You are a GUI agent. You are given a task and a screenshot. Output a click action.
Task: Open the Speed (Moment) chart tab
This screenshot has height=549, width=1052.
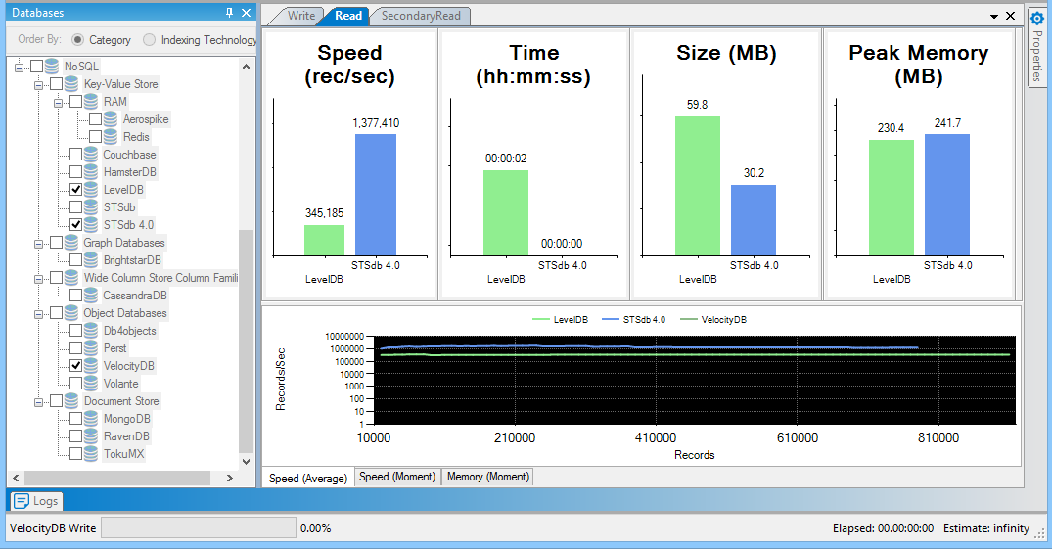[x=396, y=477]
